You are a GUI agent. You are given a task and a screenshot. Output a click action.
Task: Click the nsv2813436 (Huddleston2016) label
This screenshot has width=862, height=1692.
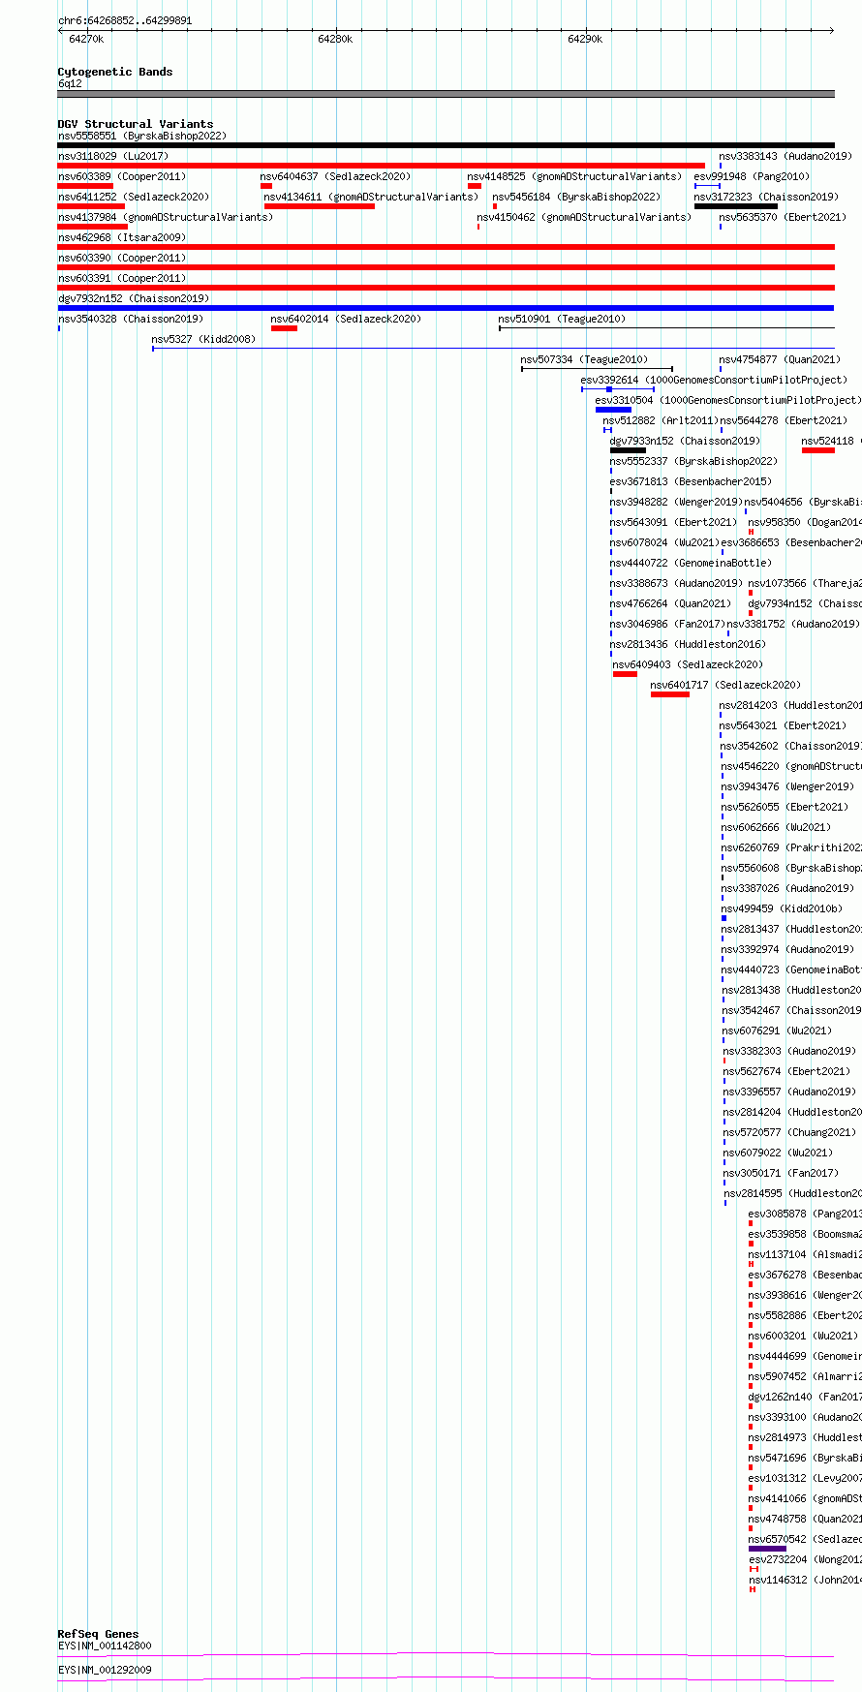tap(688, 645)
